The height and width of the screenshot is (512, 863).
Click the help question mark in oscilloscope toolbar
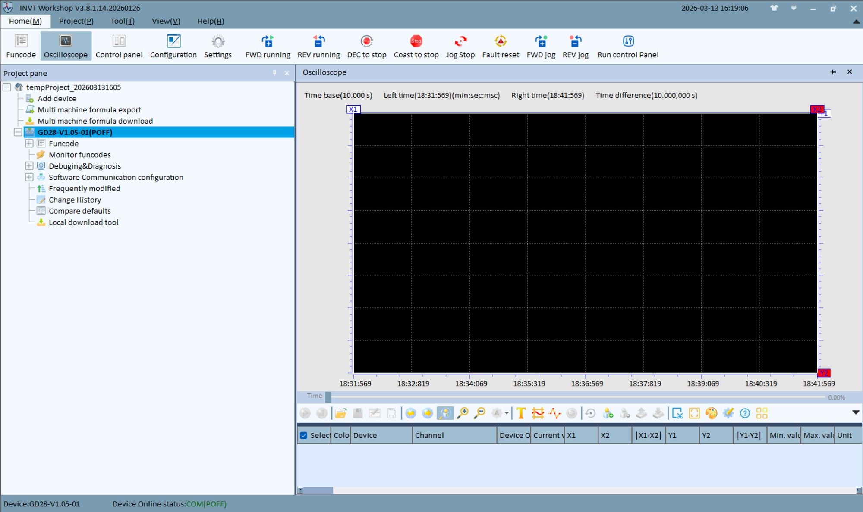coord(745,413)
